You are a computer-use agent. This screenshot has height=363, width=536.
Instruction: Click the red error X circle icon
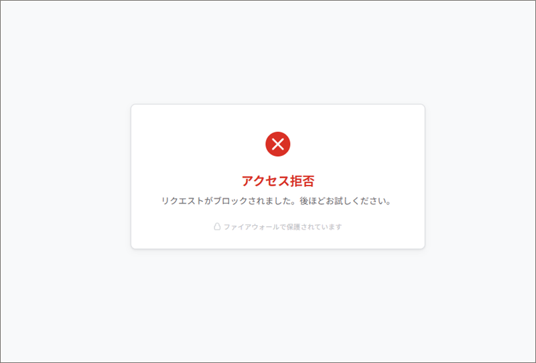[277, 144]
